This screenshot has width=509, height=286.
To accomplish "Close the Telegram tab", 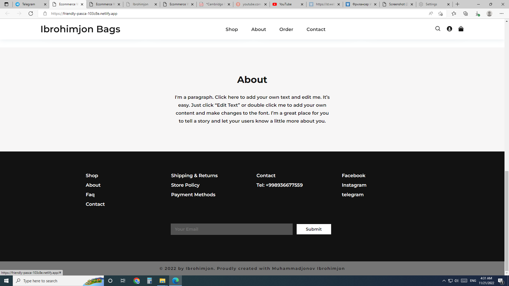I will pos(45,4).
